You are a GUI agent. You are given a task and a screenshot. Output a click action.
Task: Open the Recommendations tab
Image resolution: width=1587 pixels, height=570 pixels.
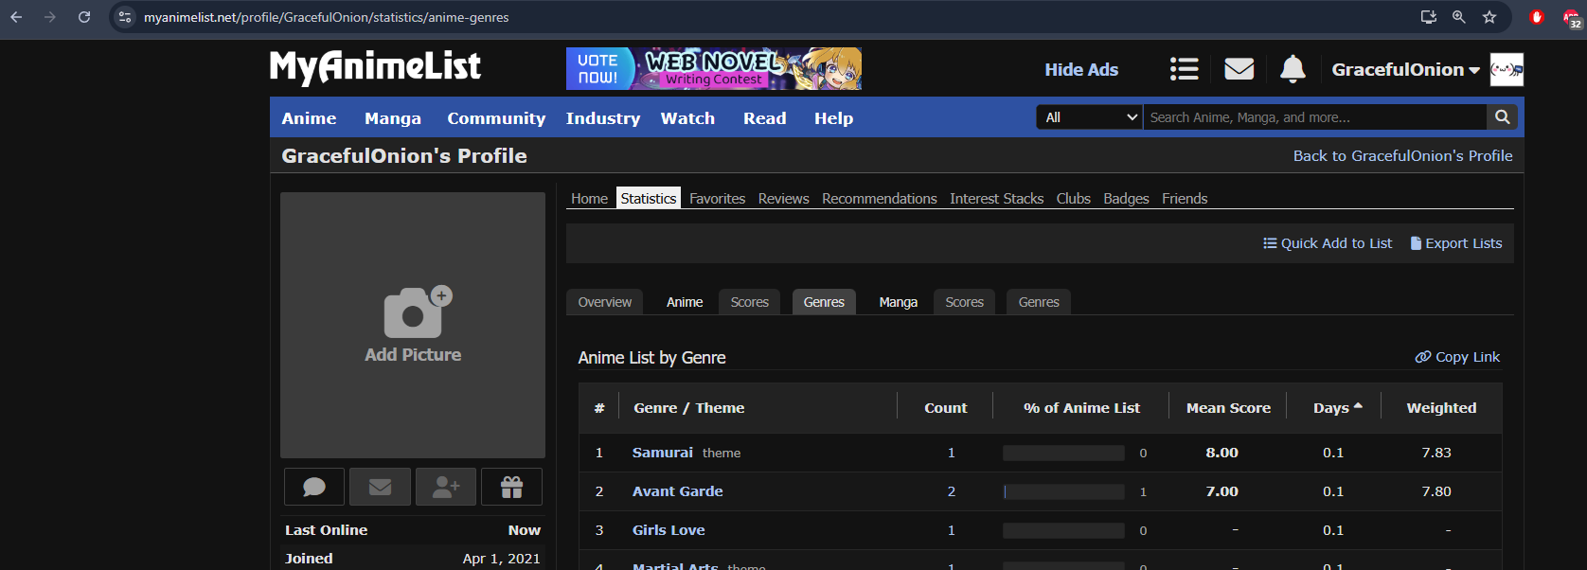880,198
